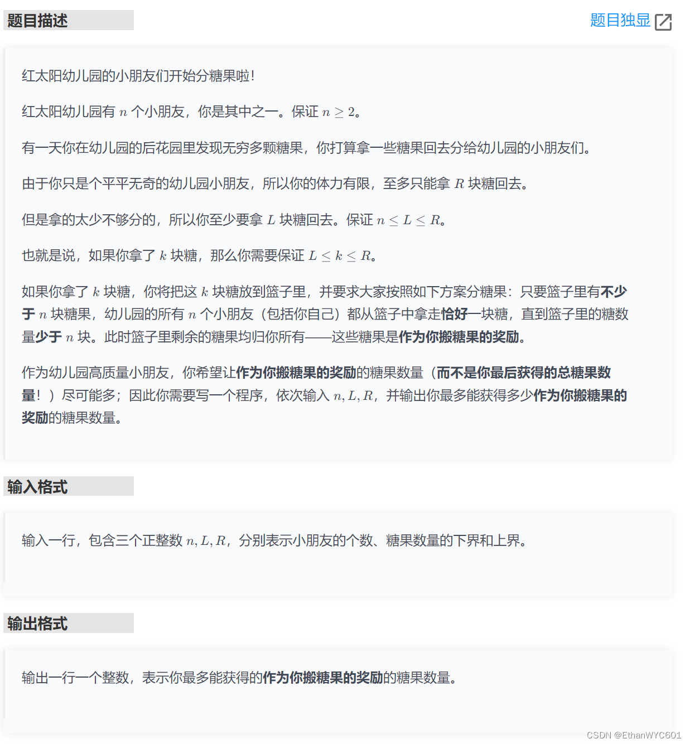This screenshot has width=690, height=744.
Task: Select the 输出格式 section heading
Action: 37,624
